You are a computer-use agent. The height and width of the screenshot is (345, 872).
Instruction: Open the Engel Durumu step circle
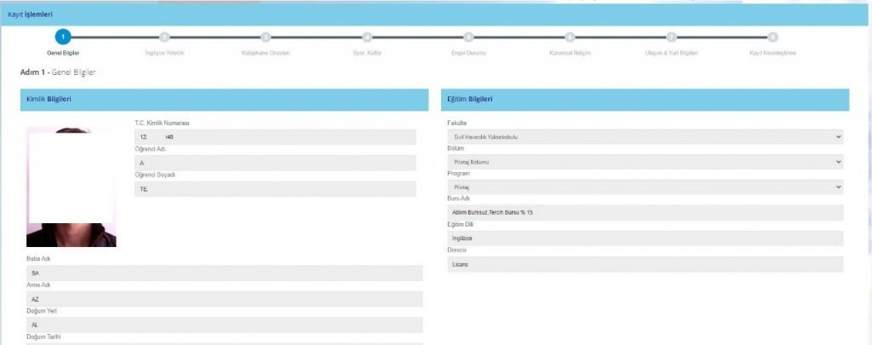coord(468,37)
